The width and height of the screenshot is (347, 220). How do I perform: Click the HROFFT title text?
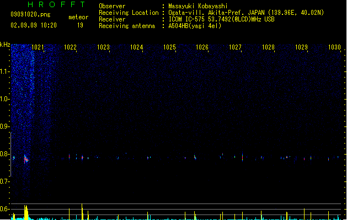56,4
